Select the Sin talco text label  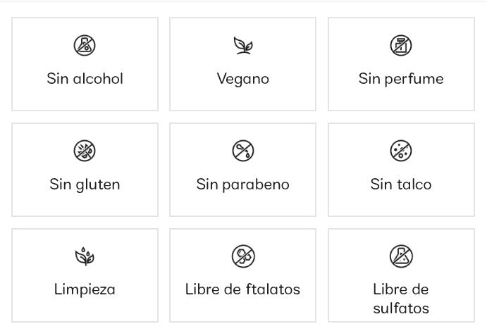[x=401, y=185]
